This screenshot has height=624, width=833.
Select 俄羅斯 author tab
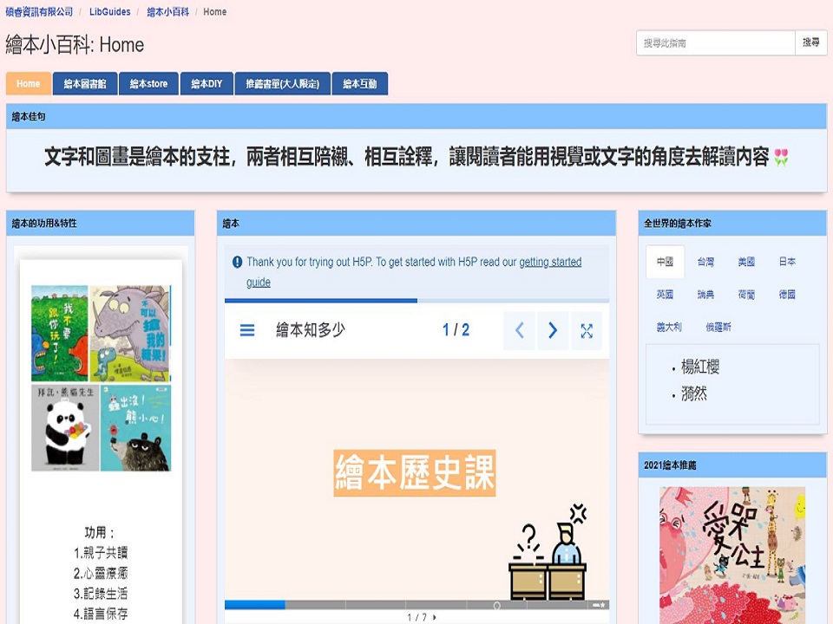coord(718,328)
